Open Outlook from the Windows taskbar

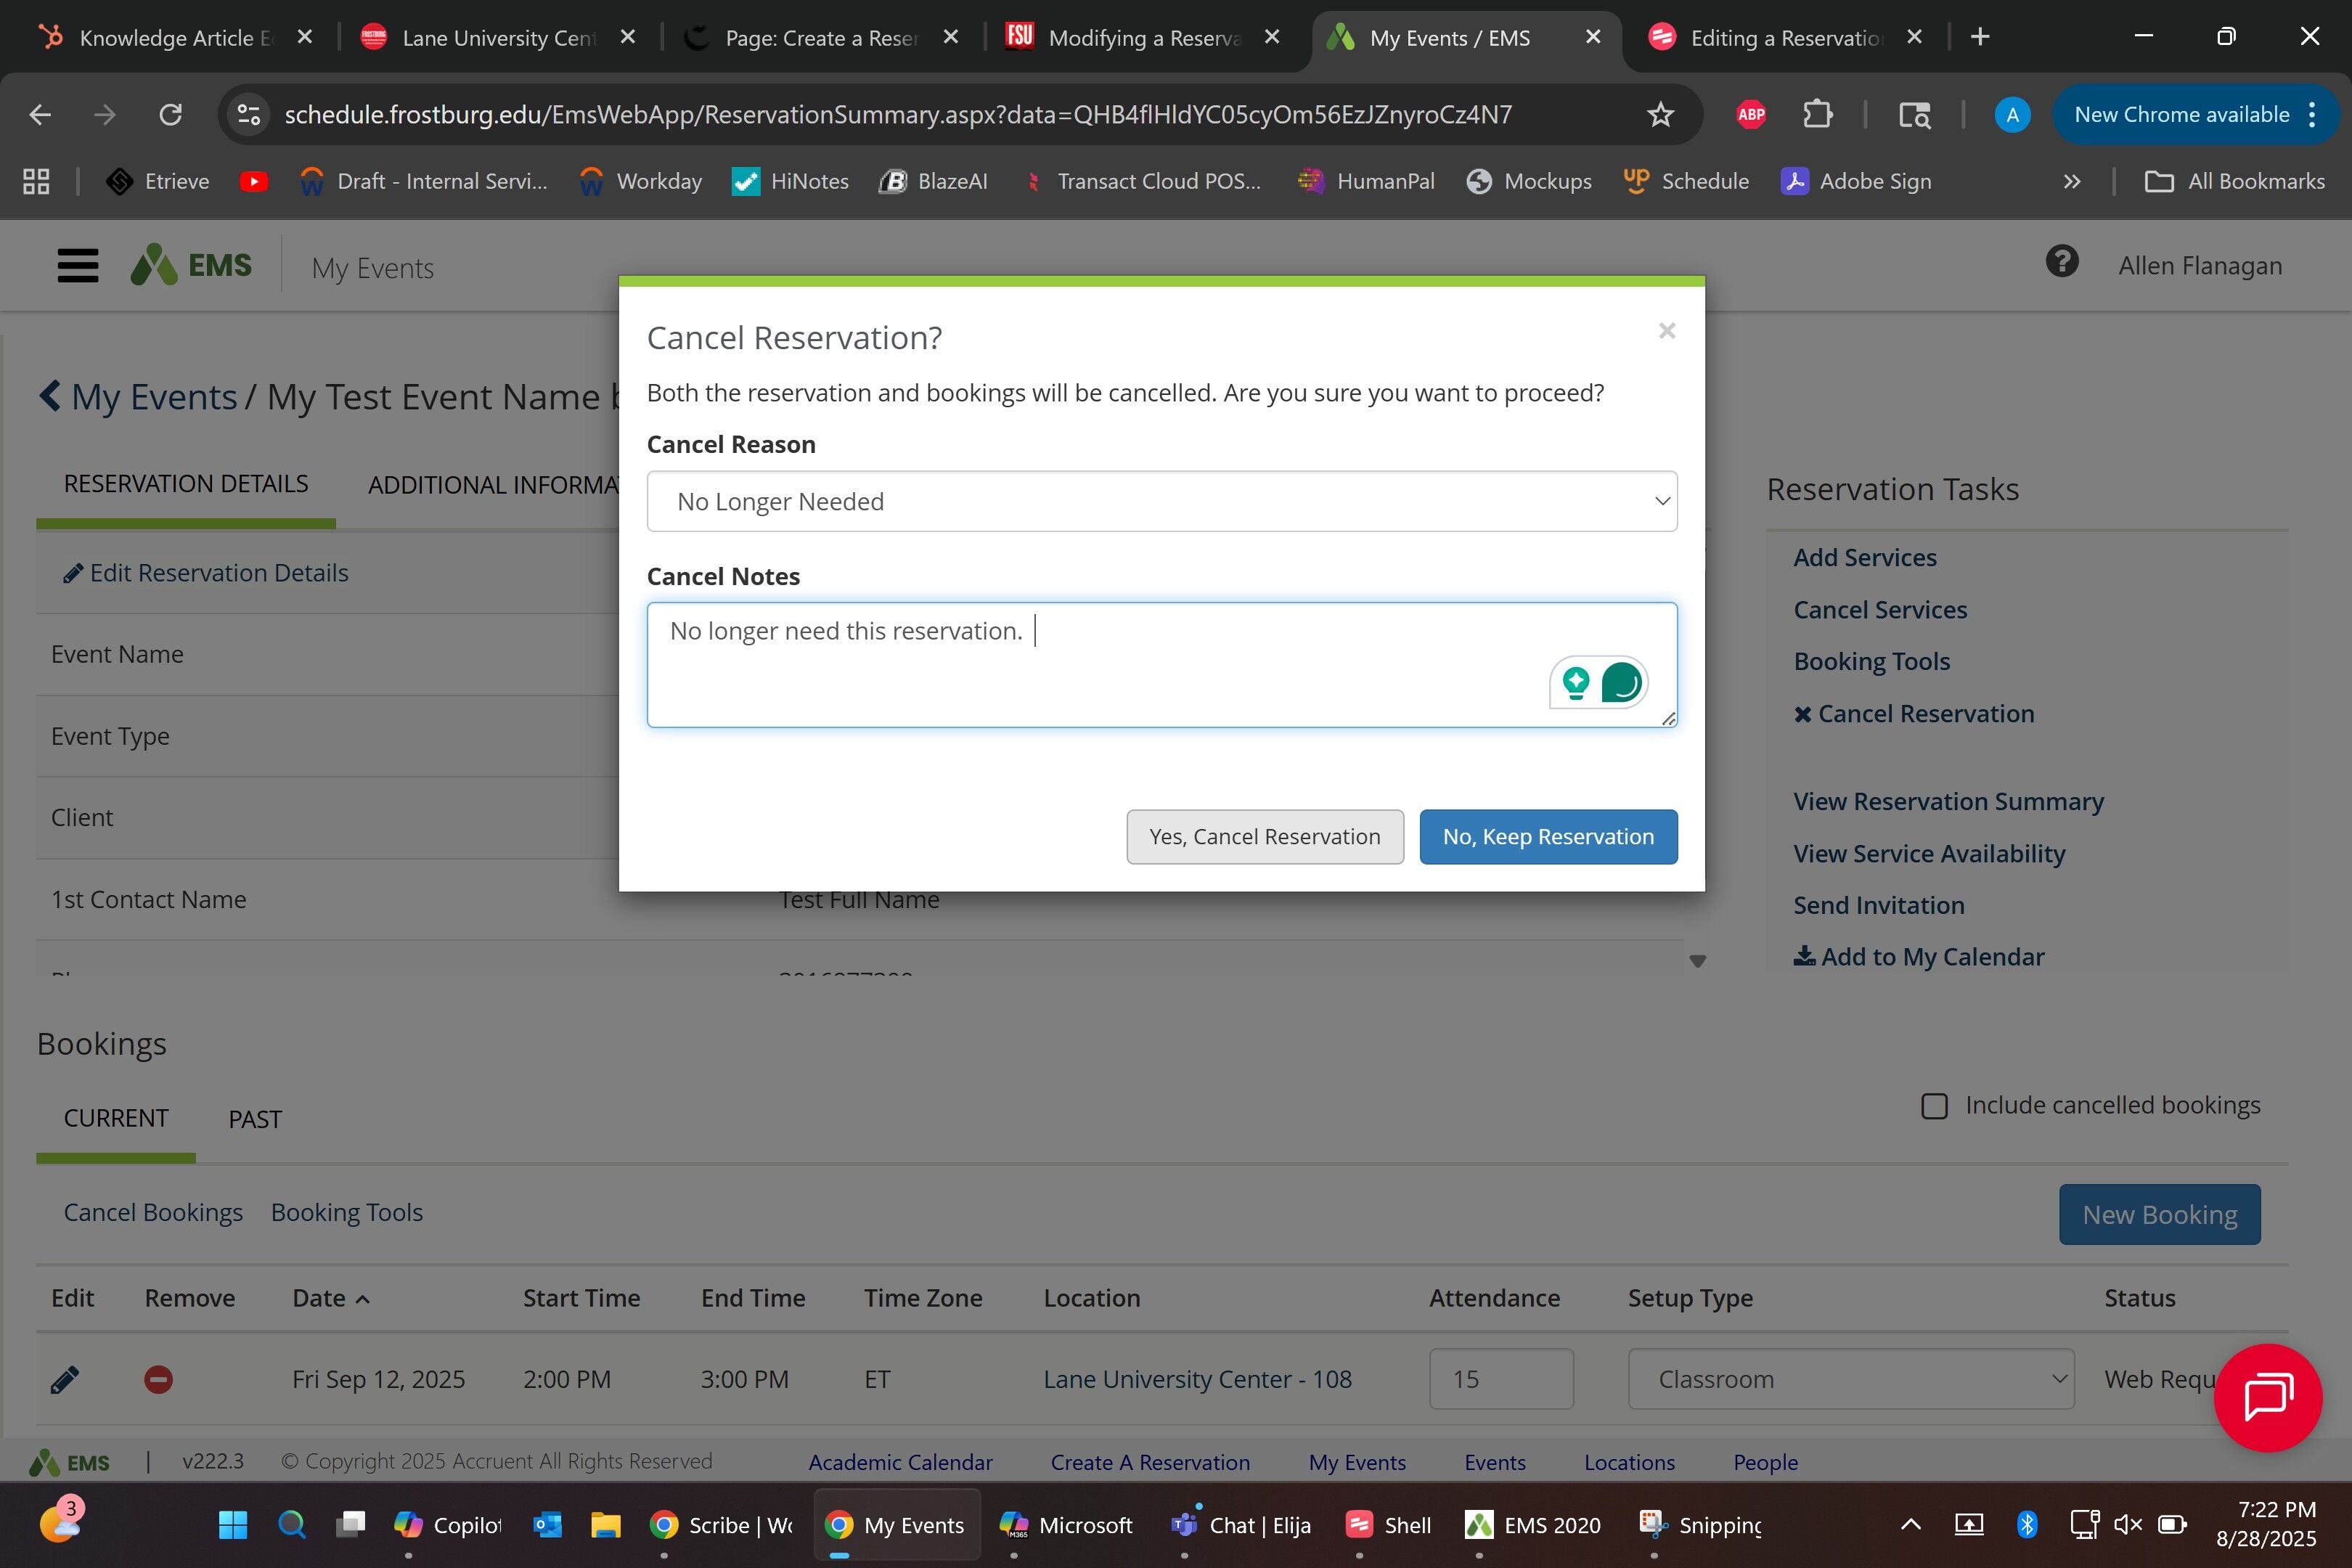[x=547, y=1525]
